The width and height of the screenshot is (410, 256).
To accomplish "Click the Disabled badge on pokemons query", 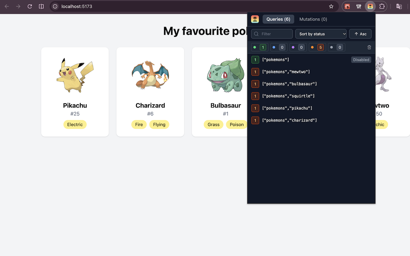I will [361, 60].
